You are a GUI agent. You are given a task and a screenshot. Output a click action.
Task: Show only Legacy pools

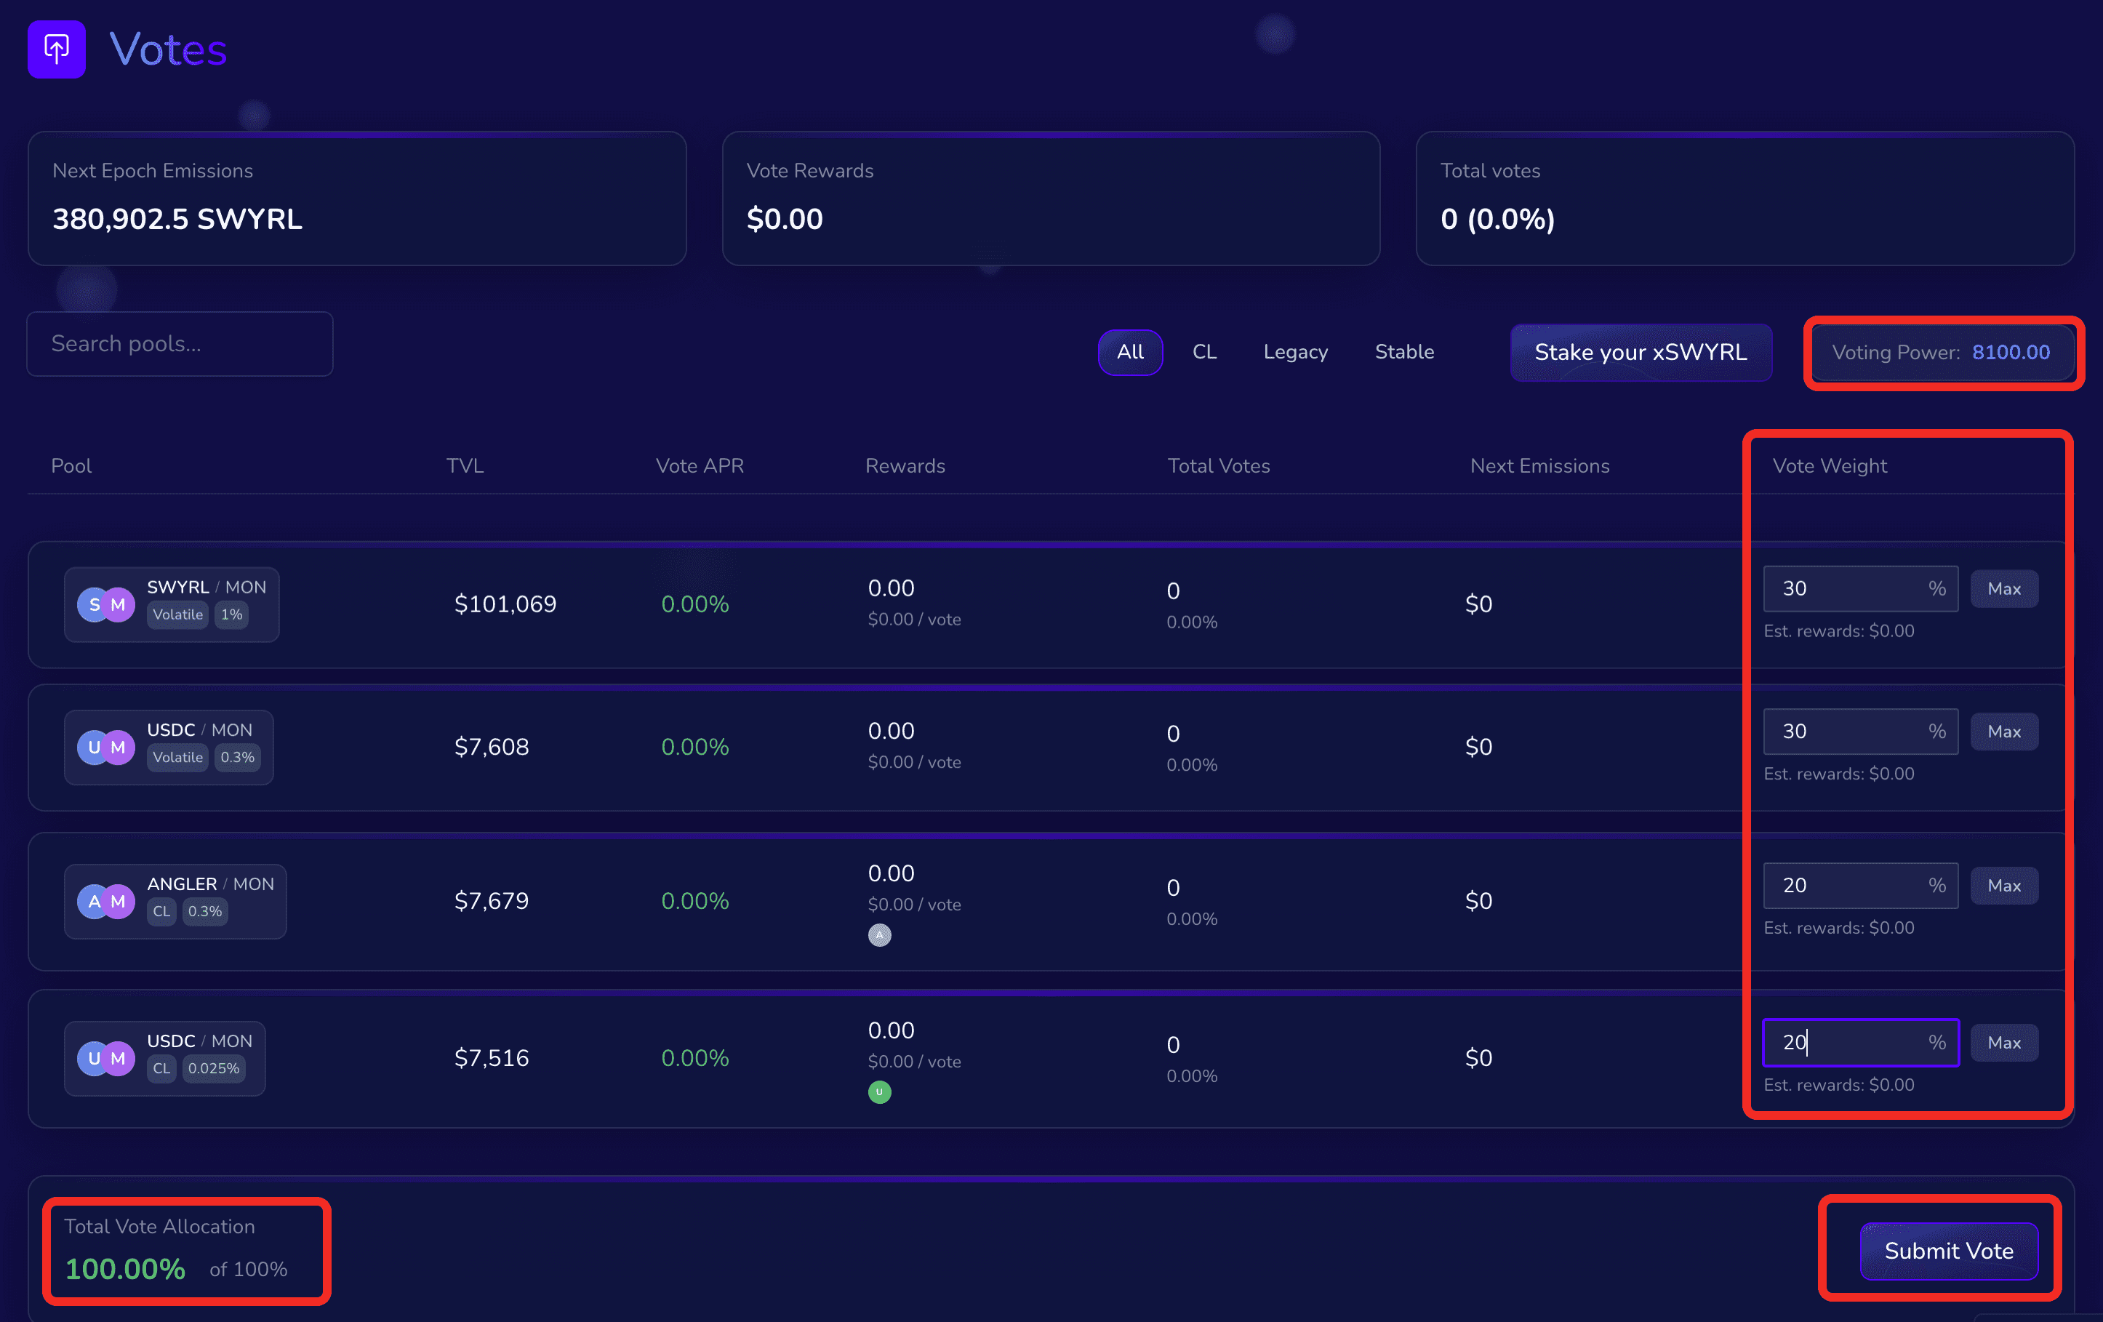coord(1294,352)
